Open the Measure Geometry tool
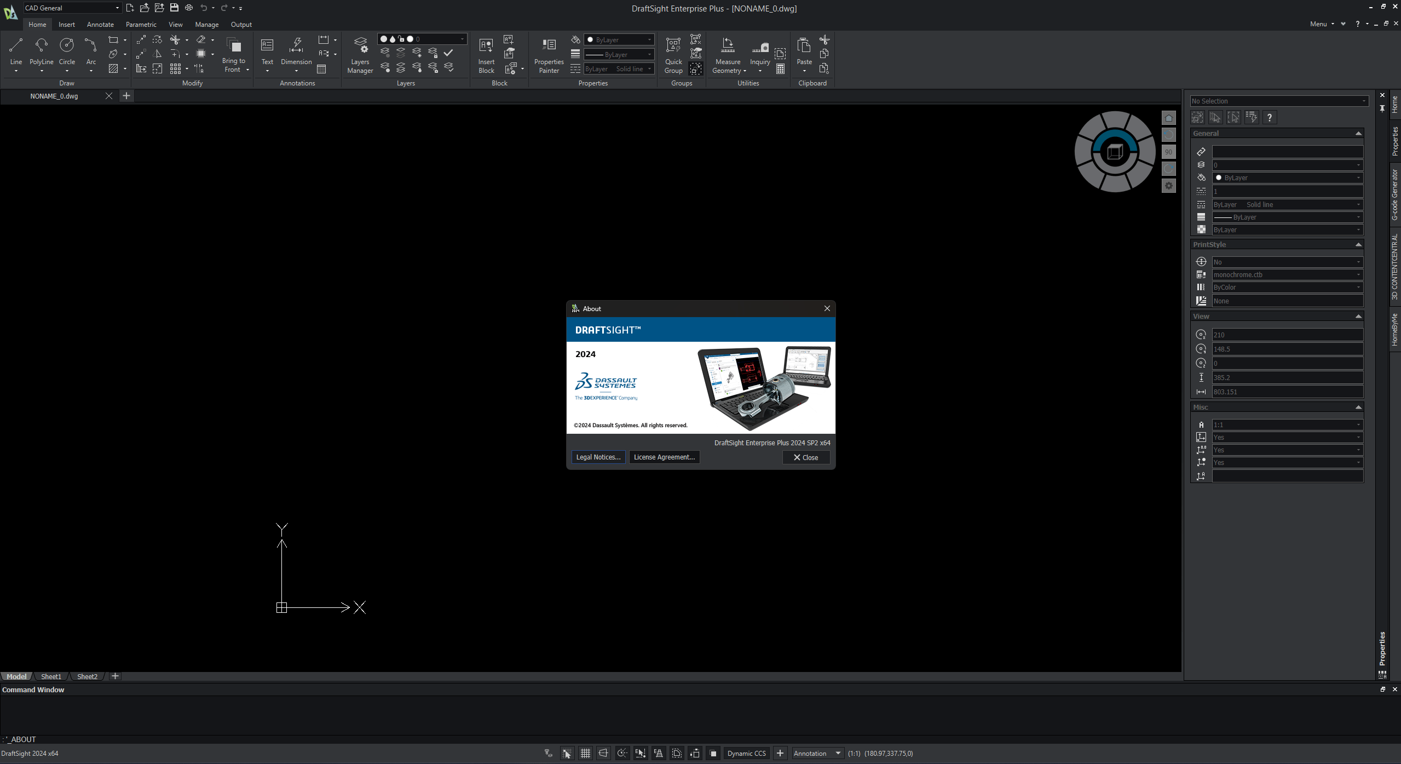Screen dimensions: 1401x764 click(x=728, y=55)
